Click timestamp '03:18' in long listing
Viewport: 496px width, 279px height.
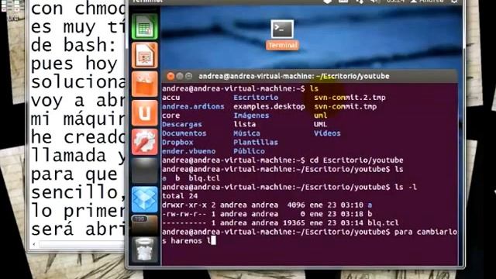352,214
